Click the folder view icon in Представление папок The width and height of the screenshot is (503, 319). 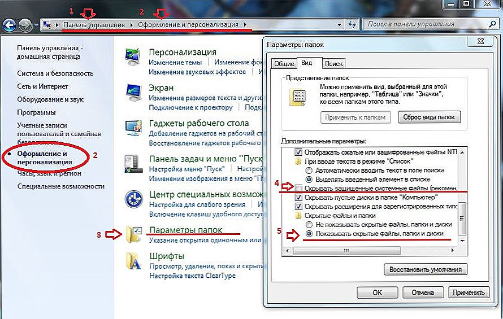pyautogui.click(x=297, y=98)
